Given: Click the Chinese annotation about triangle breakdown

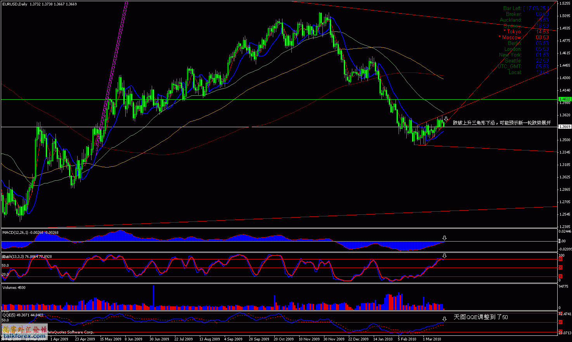Looking at the screenshot, I should click(x=502, y=123).
